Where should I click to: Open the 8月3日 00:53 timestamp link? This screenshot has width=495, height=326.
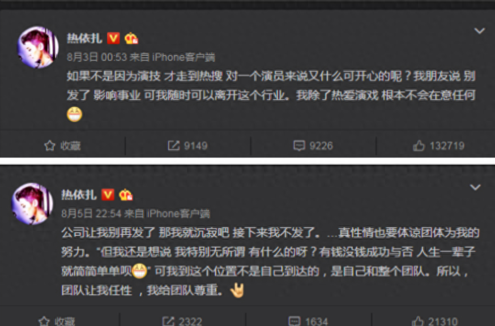[x=97, y=57]
